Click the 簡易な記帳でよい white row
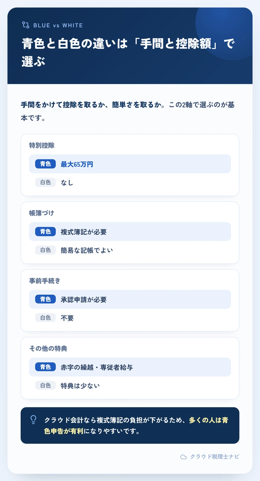The image size is (260, 481). pos(130,250)
